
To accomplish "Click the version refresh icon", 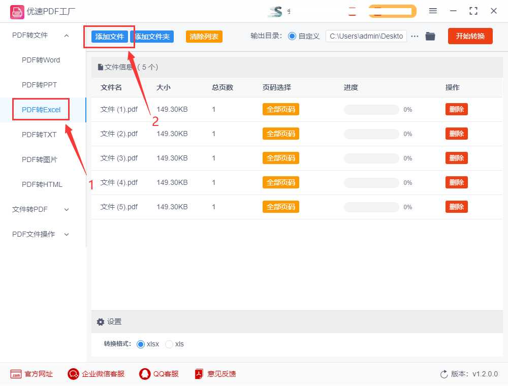I will click(444, 374).
